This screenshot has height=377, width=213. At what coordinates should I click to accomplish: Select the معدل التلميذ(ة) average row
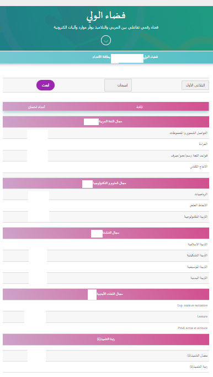(x=106, y=356)
